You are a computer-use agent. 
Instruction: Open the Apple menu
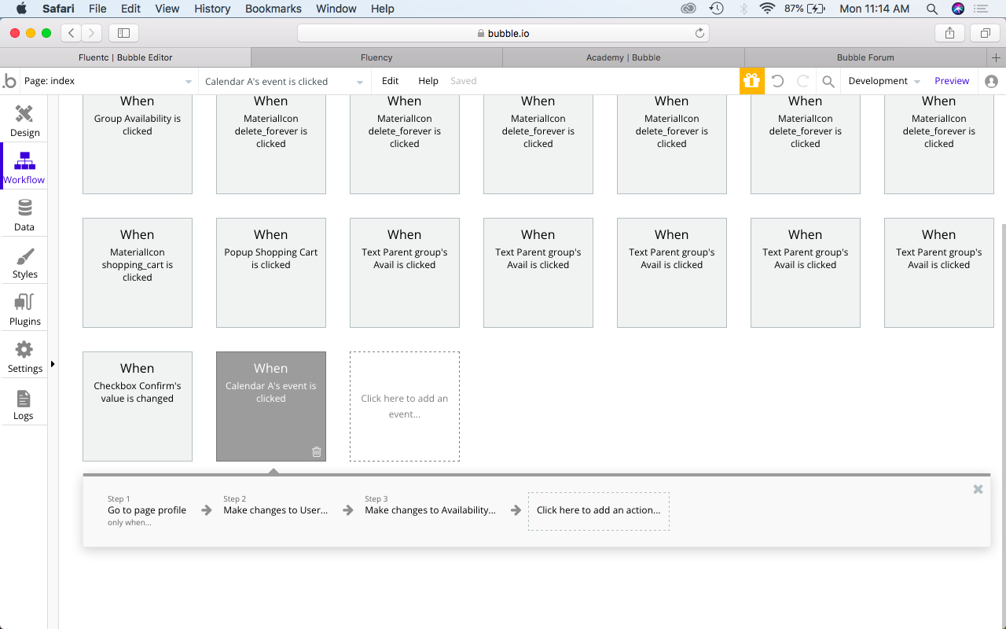(x=21, y=9)
